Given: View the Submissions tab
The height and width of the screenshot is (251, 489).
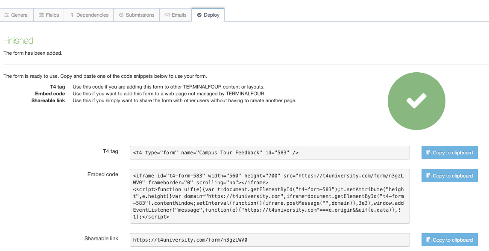Looking at the screenshot, I should tap(137, 15).
